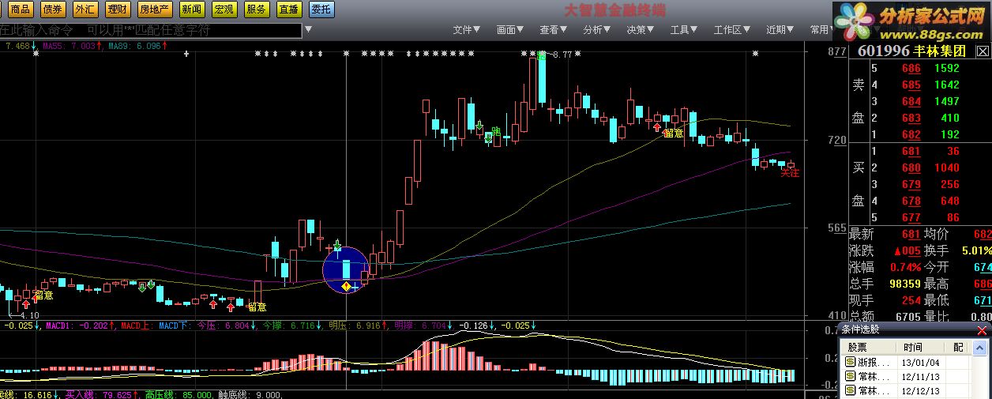Close the 条件选股 window

click(983, 329)
